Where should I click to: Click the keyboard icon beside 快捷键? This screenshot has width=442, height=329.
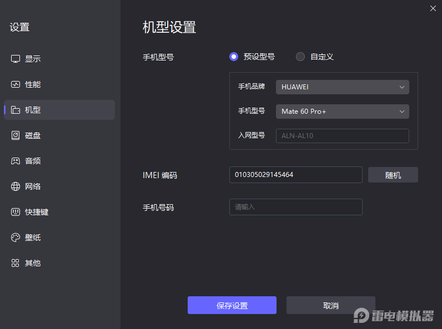coord(16,212)
